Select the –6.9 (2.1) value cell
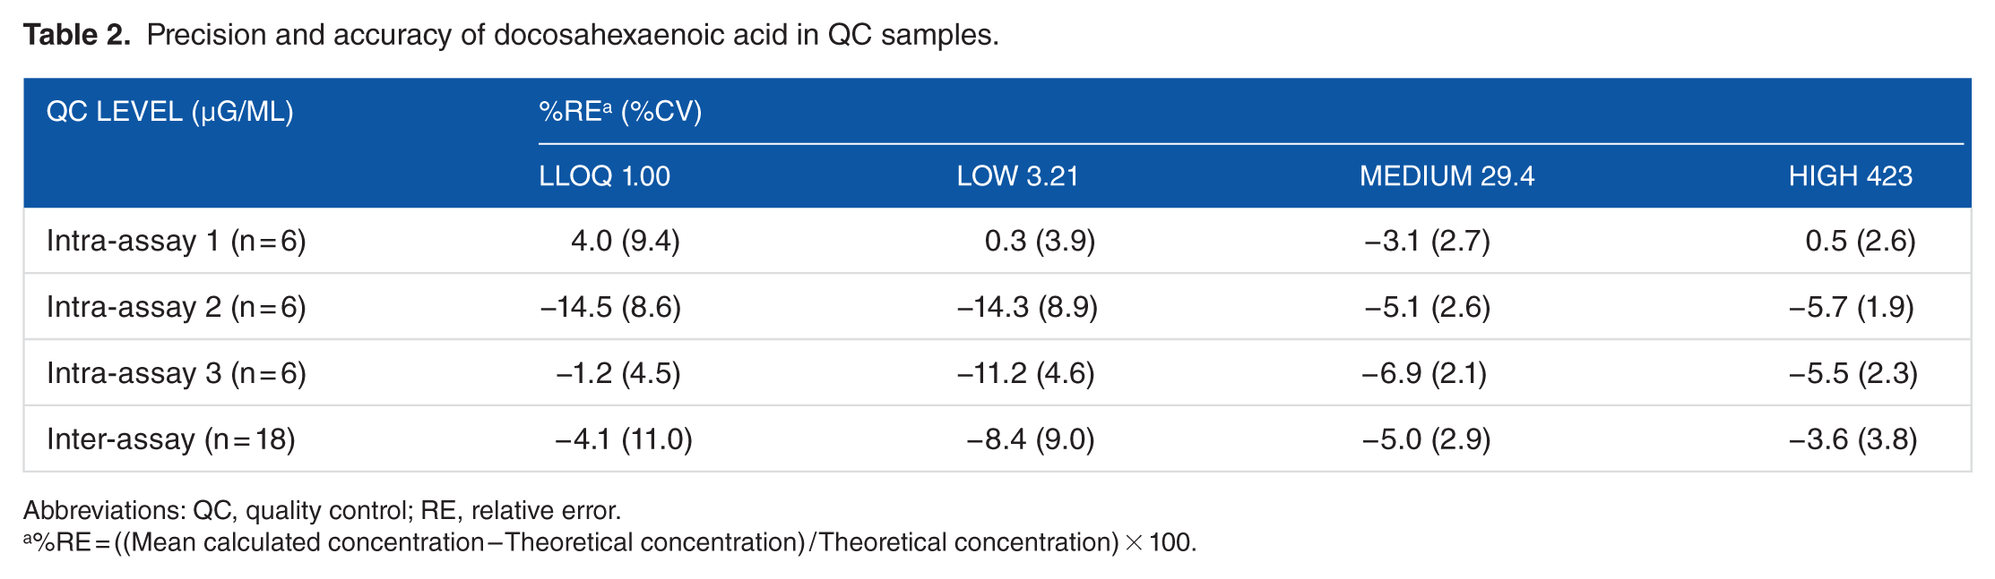The image size is (1995, 579). [1424, 373]
